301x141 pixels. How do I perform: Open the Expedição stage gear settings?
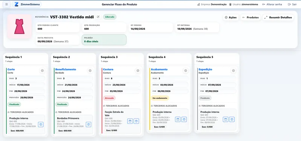(x=233, y=71)
